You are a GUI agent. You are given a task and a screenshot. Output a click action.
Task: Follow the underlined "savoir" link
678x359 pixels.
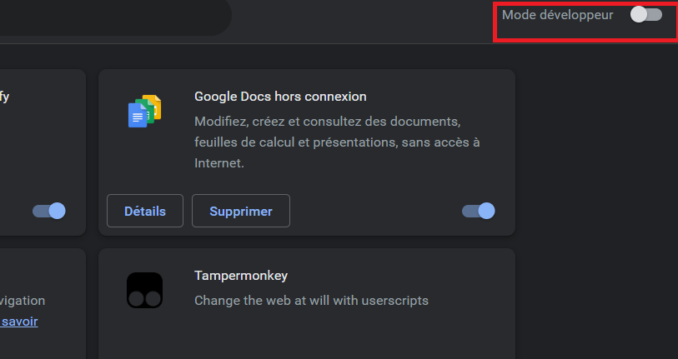[x=19, y=322]
